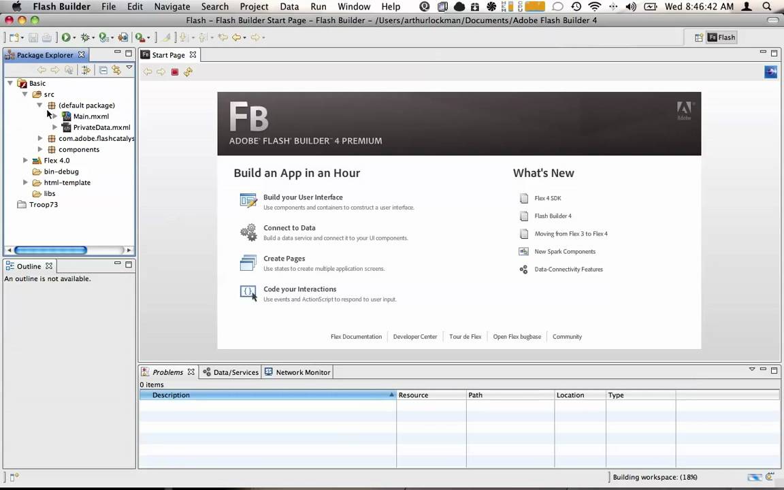The height and width of the screenshot is (490, 784).
Task: Open the Community link
Action: (567, 336)
